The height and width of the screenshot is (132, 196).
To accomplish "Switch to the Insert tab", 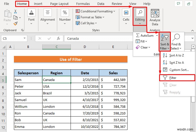I will 38,4.
